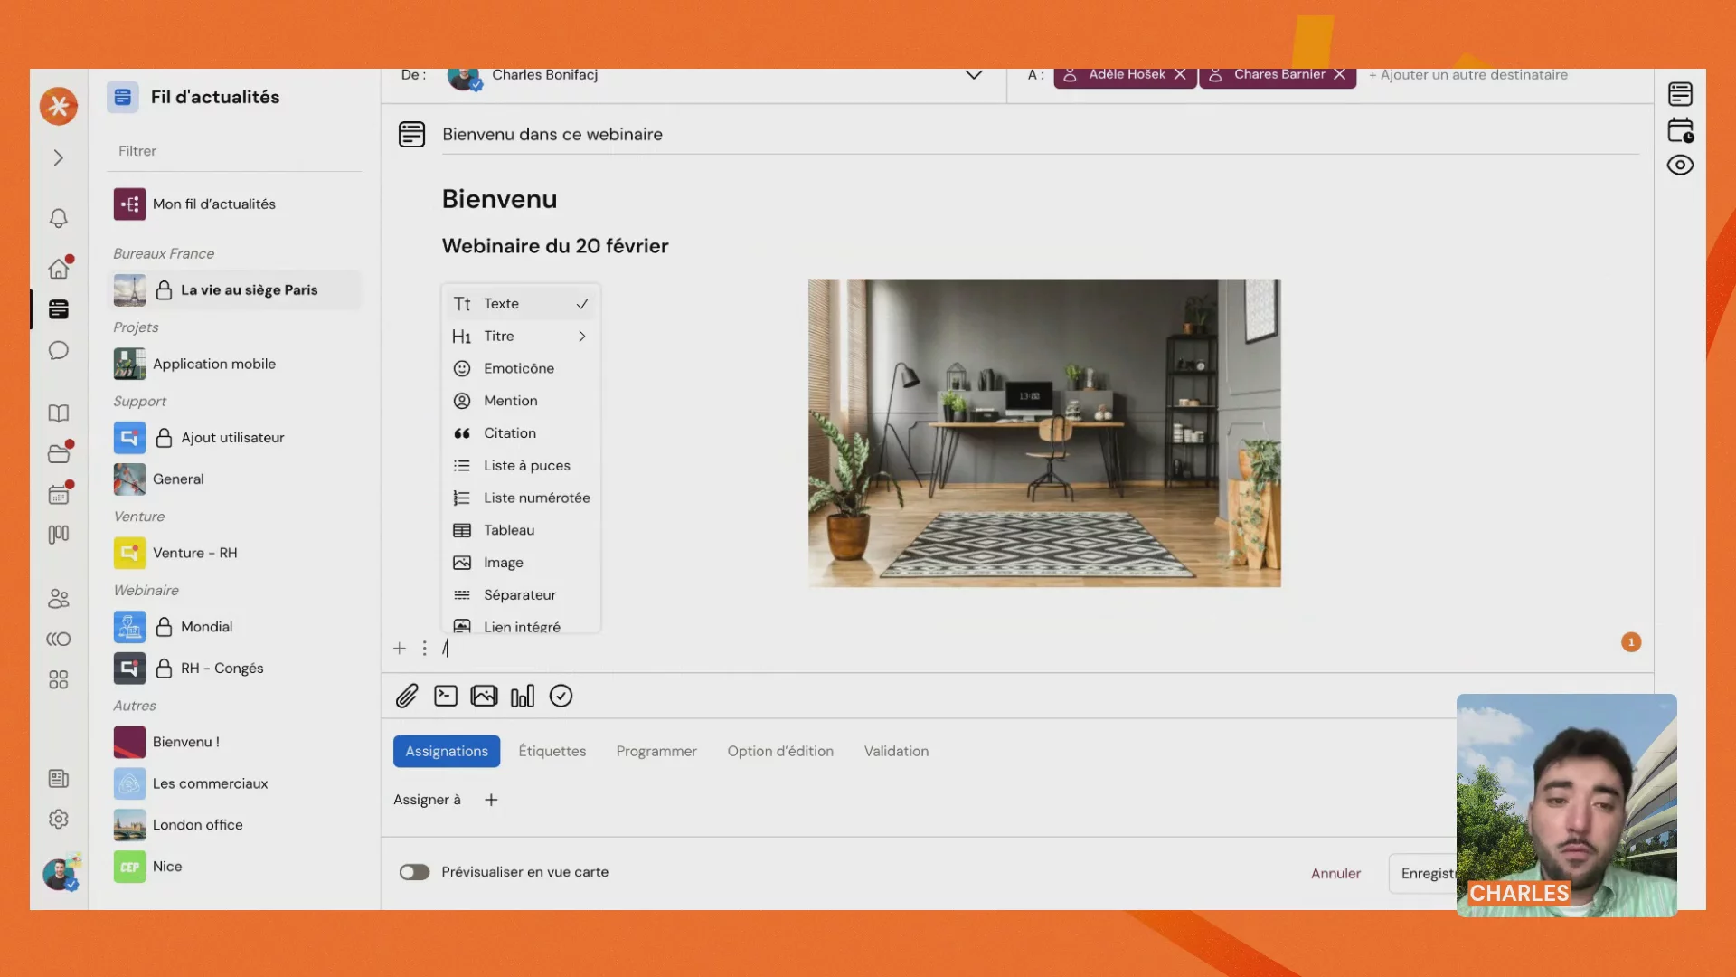This screenshot has width=1736, height=977.
Task: Click the checkmark task toolbar icon
Action: pos(561,696)
